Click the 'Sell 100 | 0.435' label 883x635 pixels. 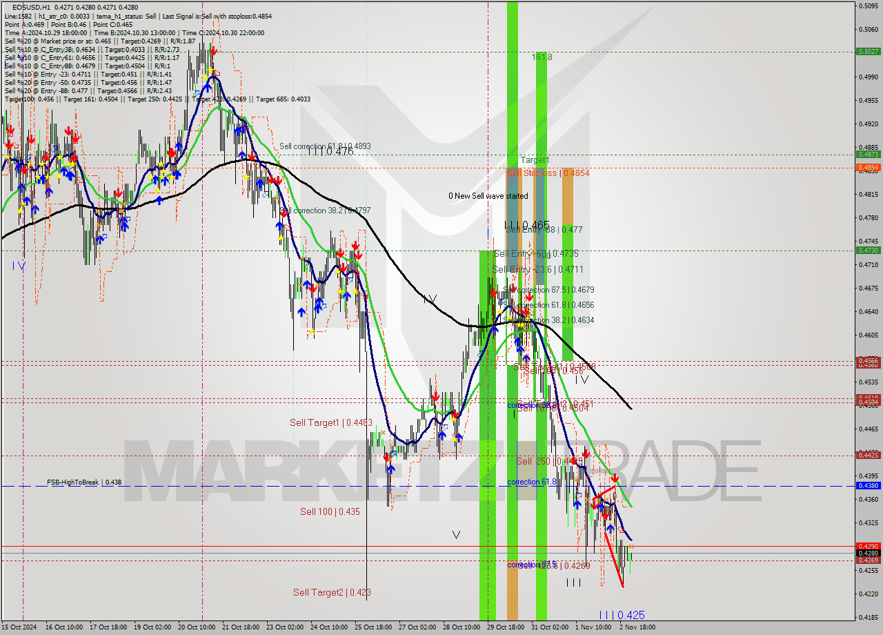click(330, 511)
